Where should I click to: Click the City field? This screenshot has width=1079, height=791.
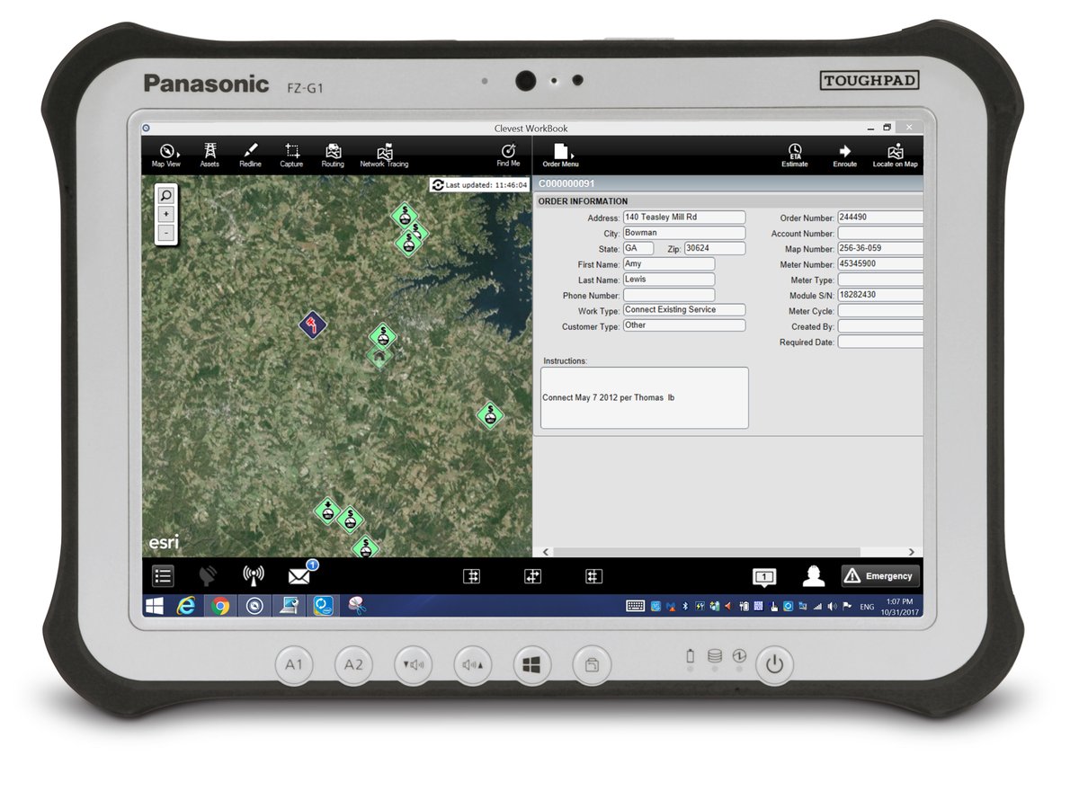pyautogui.click(x=683, y=233)
